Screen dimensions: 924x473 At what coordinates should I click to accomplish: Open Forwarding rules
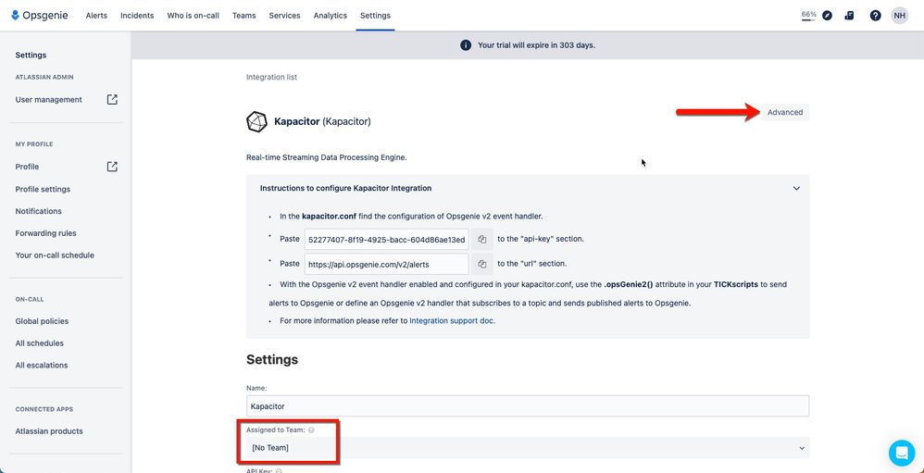click(46, 233)
